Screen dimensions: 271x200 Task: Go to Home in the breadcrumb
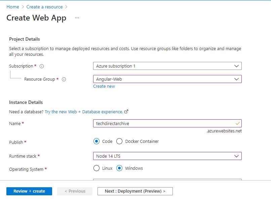[13, 7]
